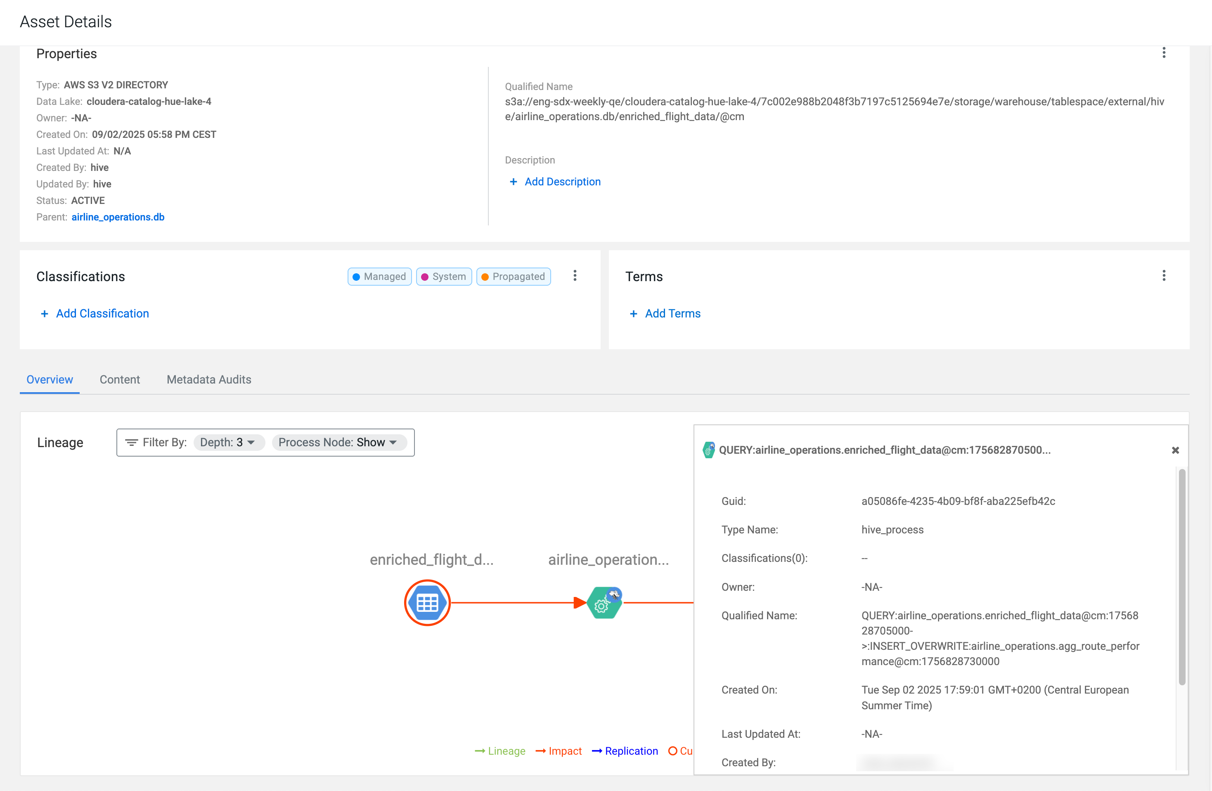
Task: Toggle the System classification filter
Action: pos(443,277)
